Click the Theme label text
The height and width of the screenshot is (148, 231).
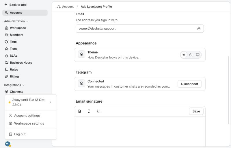(92, 52)
